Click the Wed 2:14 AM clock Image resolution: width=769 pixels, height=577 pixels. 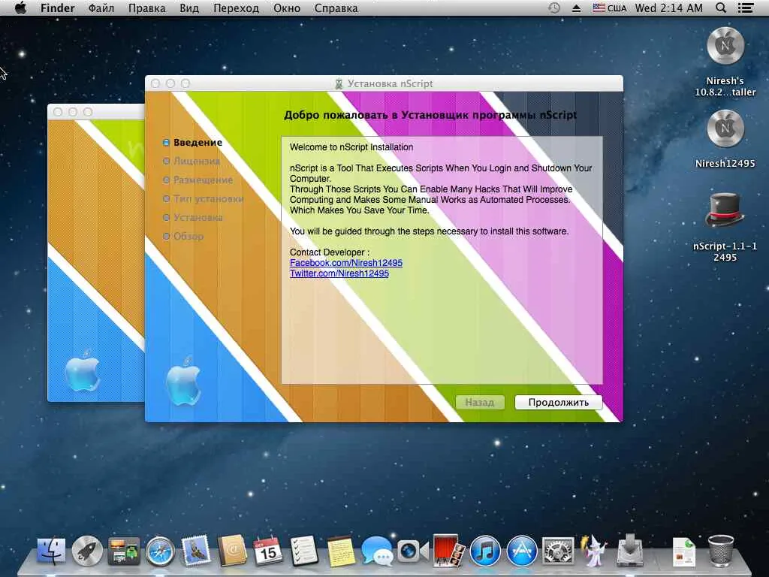pyautogui.click(x=668, y=8)
